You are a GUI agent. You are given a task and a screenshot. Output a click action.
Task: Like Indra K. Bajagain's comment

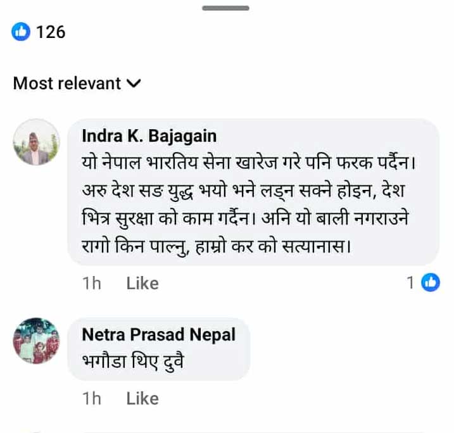pyautogui.click(x=142, y=283)
